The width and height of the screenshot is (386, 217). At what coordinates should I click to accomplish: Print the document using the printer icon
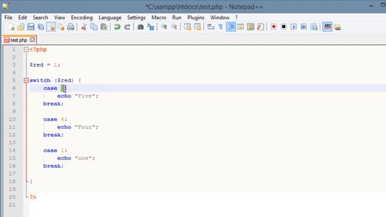(x=71, y=27)
